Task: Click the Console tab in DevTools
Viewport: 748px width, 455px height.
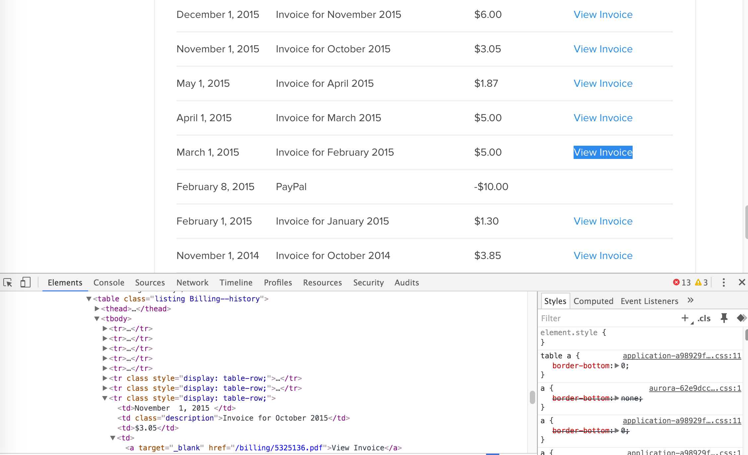Action: pyautogui.click(x=108, y=282)
